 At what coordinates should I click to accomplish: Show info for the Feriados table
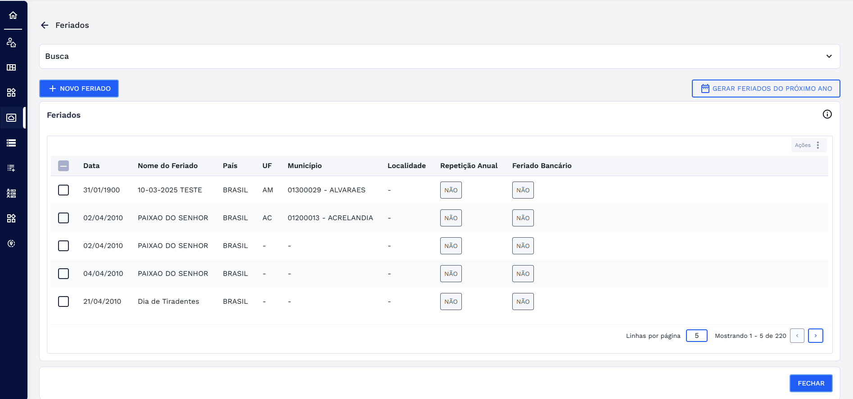(827, 114)
